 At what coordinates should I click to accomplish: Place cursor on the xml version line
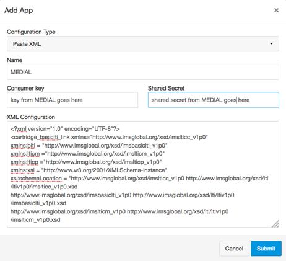point(65,129)
